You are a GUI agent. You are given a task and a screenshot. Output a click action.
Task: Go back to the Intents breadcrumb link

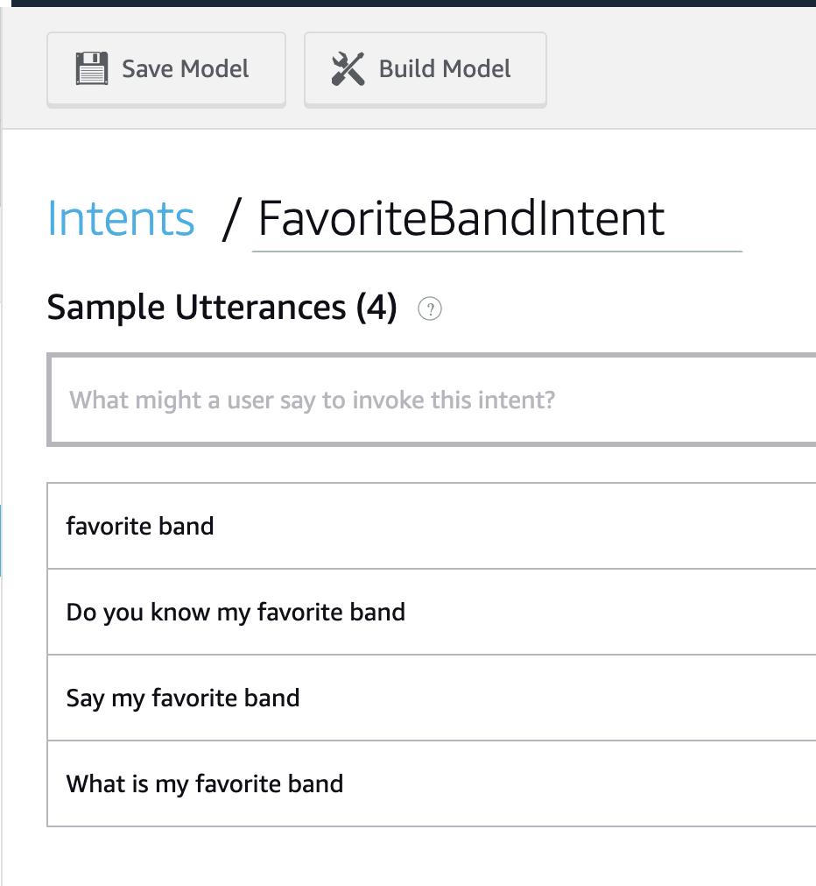pyautogui.click(x=121, y=218)
